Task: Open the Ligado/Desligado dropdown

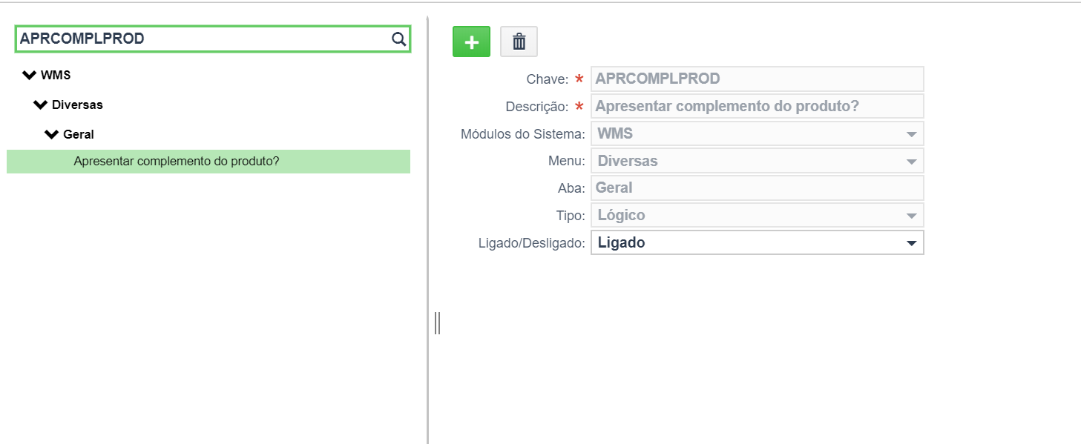Action: pos(758,242)
